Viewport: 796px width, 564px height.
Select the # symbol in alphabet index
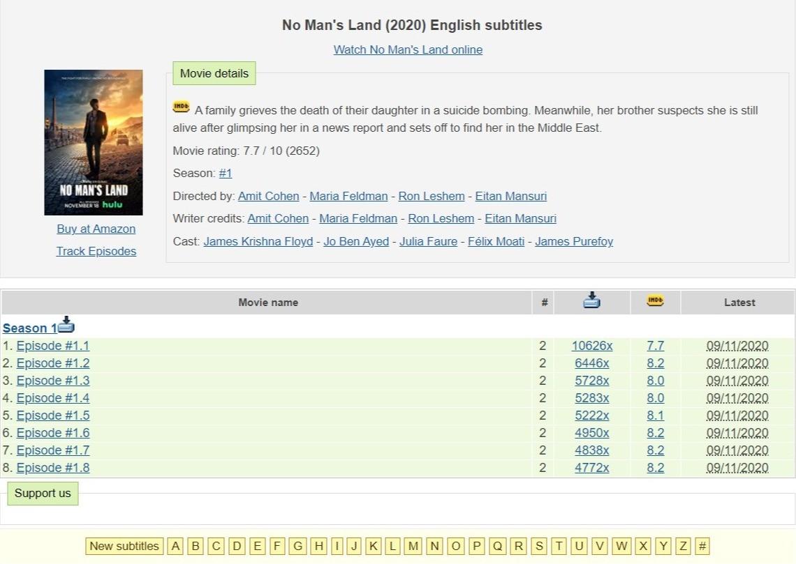(x=702, y=546)
